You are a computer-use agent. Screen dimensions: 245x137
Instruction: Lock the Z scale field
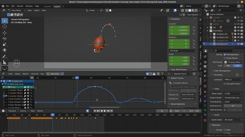coord(194,64)
